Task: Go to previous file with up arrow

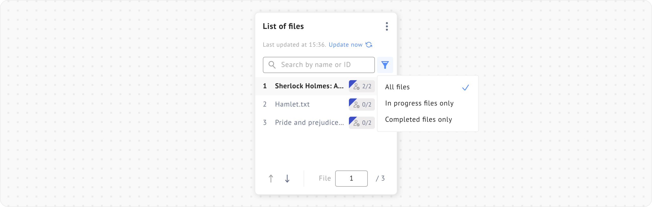Action: (x=271, y=179)
